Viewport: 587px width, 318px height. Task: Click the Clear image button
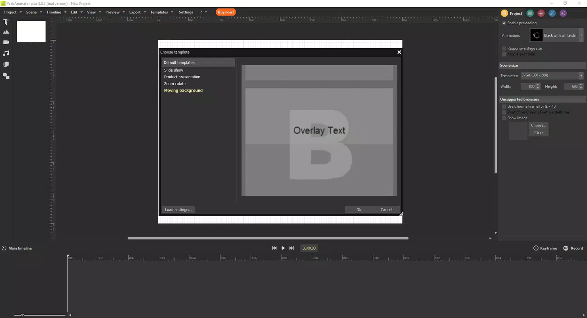coord(539,133)
